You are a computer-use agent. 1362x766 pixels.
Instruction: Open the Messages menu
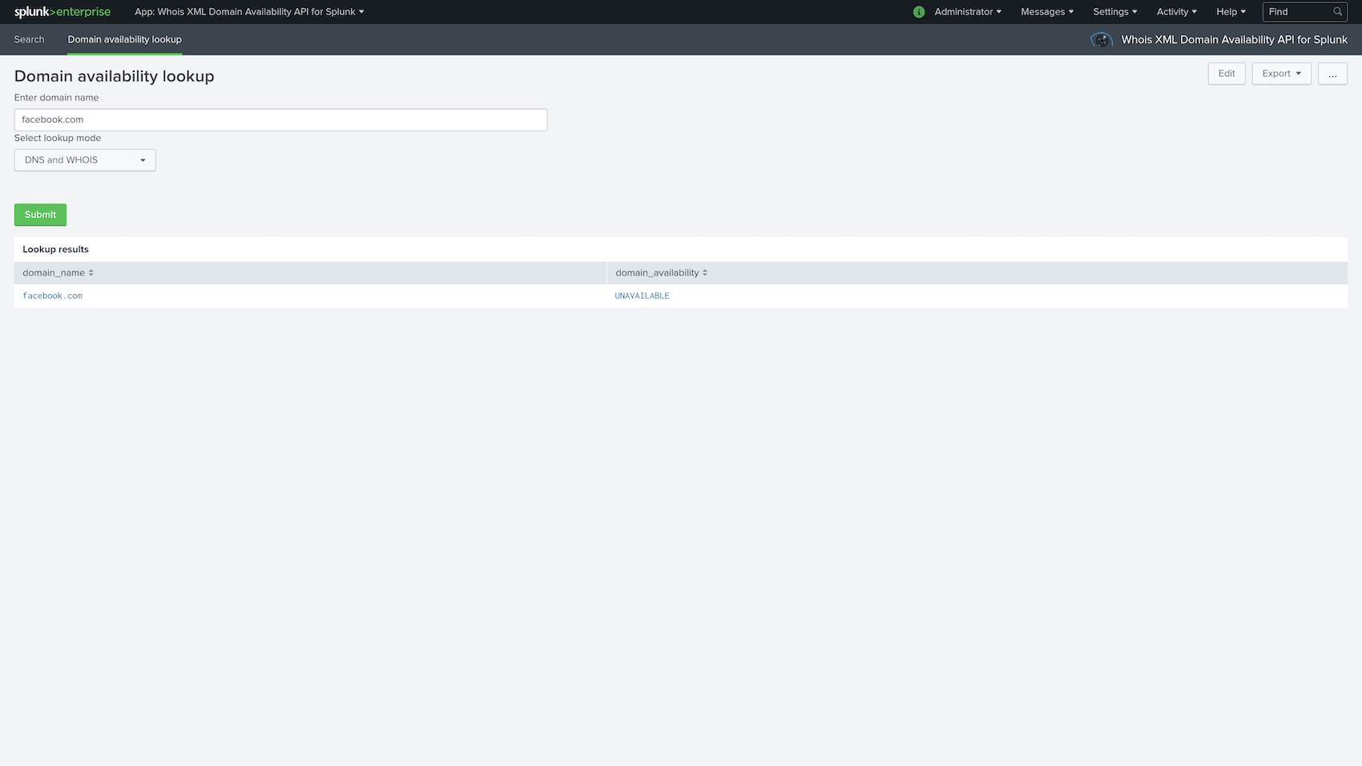pos(1047,12)
